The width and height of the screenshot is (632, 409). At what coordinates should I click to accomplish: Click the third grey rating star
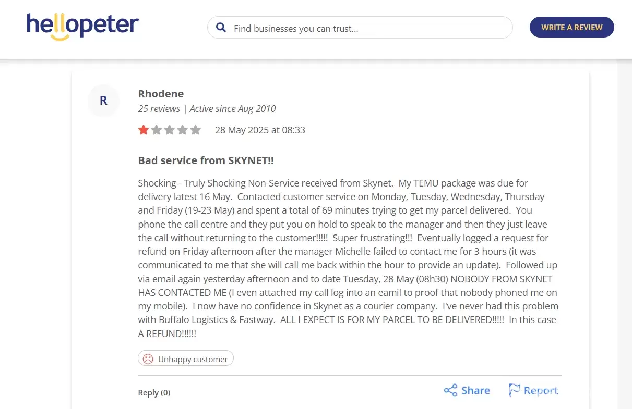170,130
